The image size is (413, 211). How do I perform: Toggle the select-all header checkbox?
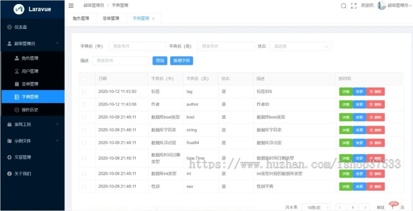pyautogui.click(x=84, y=78)
